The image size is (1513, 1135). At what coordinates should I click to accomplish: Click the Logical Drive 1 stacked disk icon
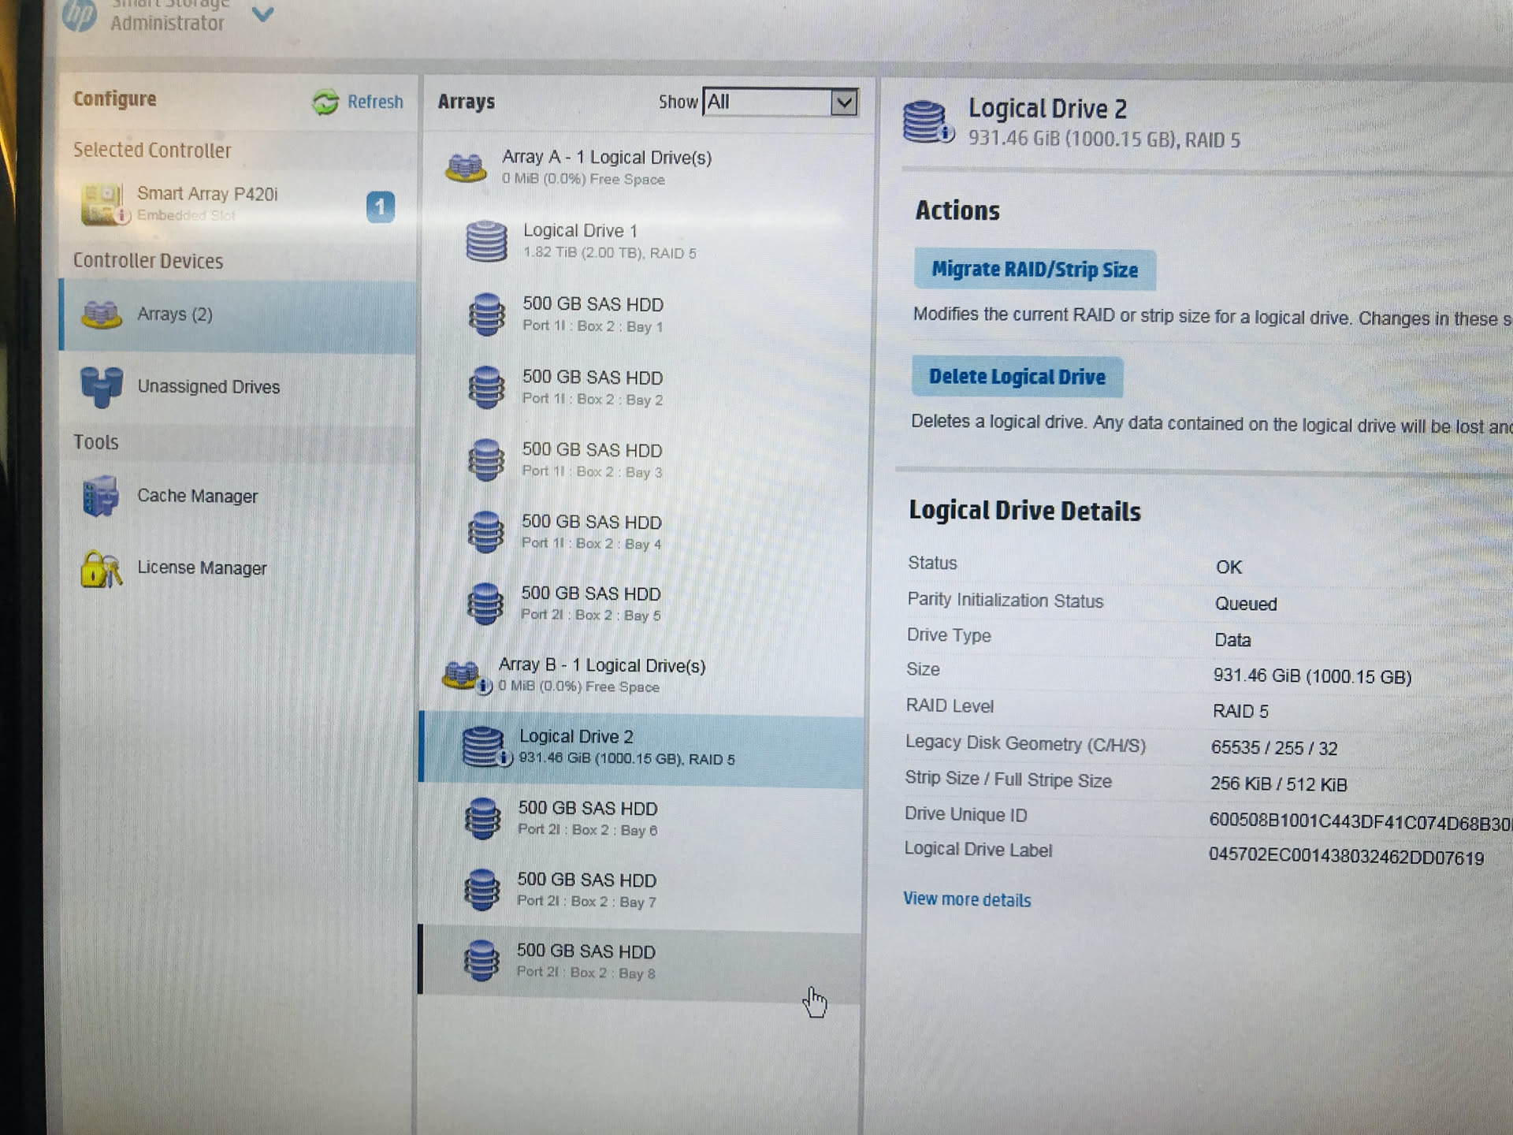[x=486, y=241]
